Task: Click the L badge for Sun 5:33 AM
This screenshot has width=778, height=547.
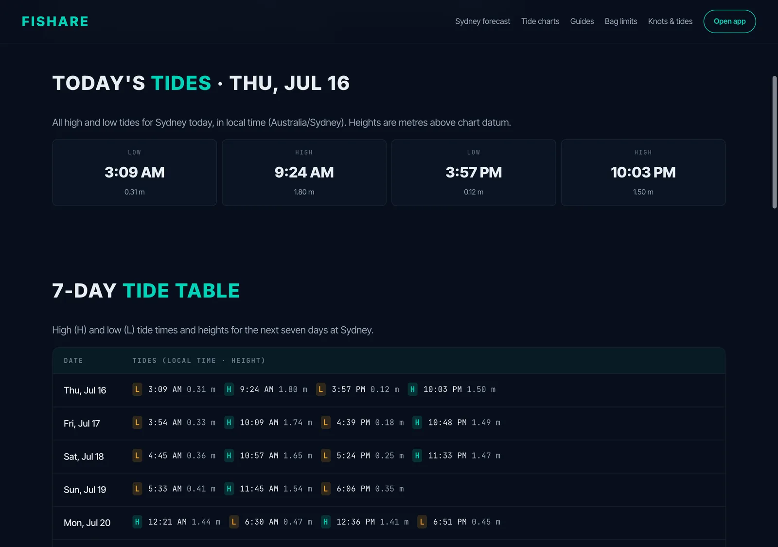Action: (137, 489)
